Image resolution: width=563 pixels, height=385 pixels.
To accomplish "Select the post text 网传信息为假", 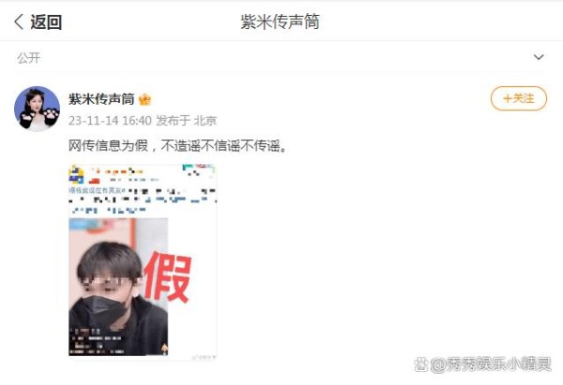I will tap(109, 145).
